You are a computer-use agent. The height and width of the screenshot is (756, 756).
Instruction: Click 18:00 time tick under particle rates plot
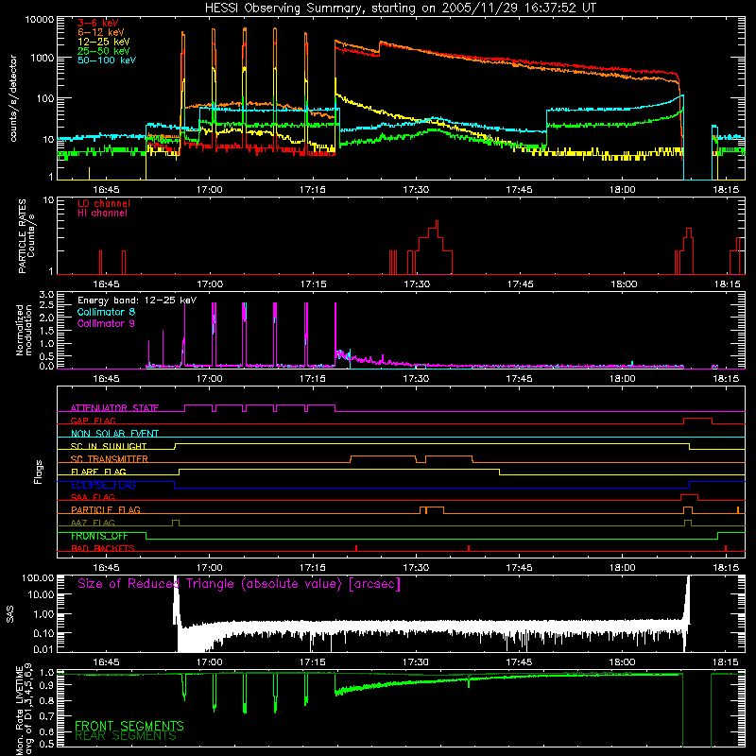[x=624, y=284]
